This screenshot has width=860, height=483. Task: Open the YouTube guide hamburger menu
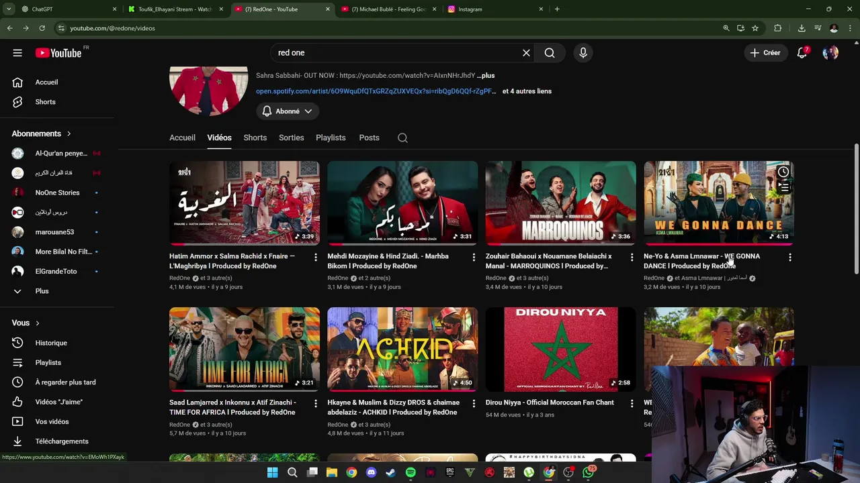17,53
